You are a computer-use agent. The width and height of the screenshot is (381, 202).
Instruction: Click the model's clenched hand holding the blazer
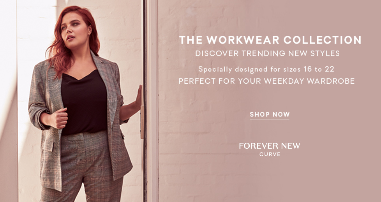tap(59, 118)
